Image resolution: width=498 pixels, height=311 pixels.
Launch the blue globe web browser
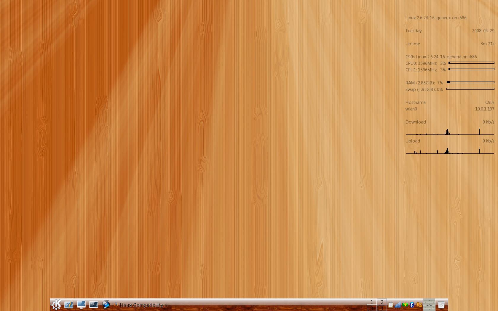point(106,304)
